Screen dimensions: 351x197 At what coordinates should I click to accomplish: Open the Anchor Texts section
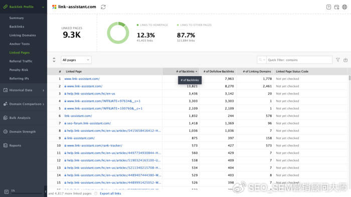click(x=19, y=44)
